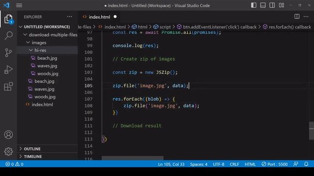Viewport: 314px width, 176px height.
Task: Open the Run and Debug view icon
Action: [8, 69]
